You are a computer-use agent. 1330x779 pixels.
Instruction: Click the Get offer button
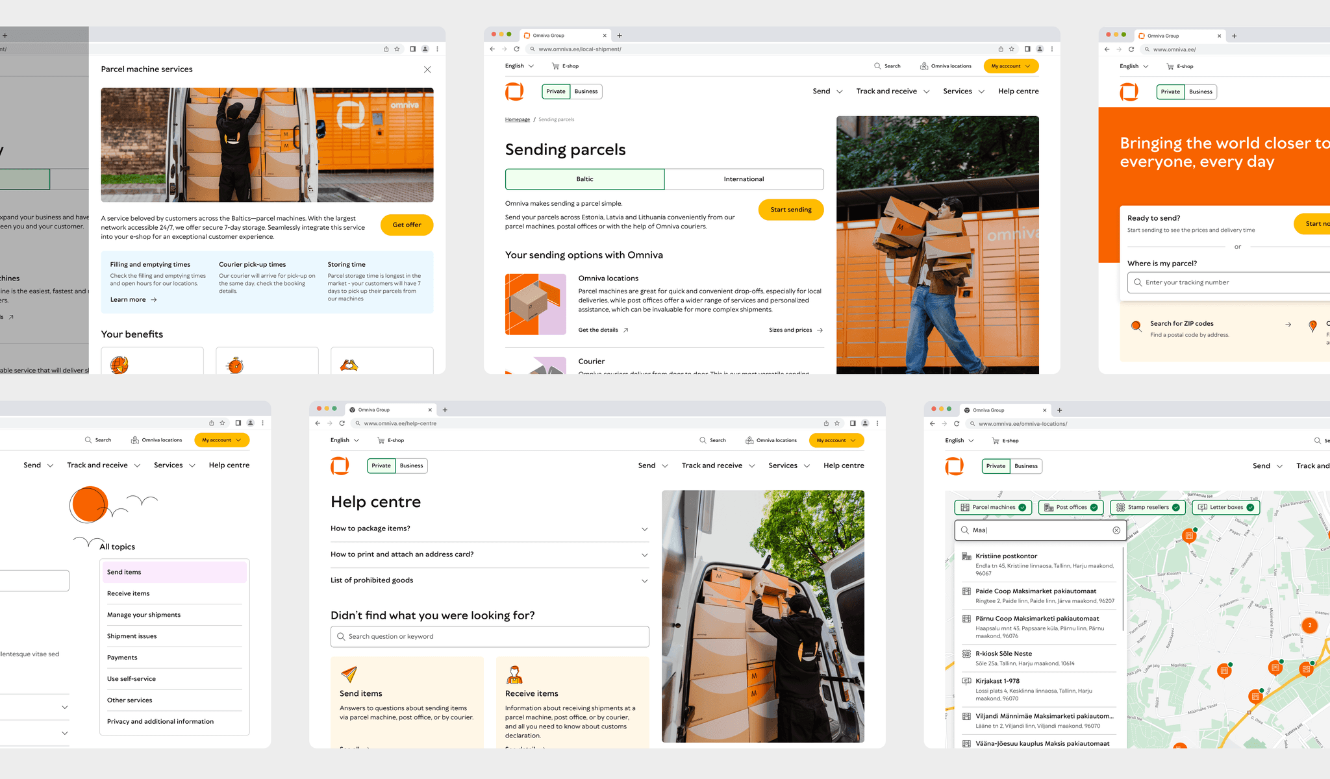pyautogui.click(x=407, y=225)
